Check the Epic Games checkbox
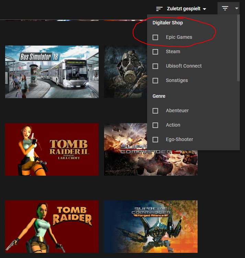Viewport: 245px width, 258px height. pos(155,37)
